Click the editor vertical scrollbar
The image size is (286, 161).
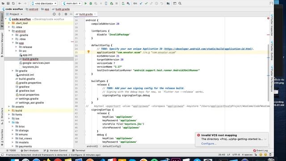pyautogui.click(x=268, y=72)
